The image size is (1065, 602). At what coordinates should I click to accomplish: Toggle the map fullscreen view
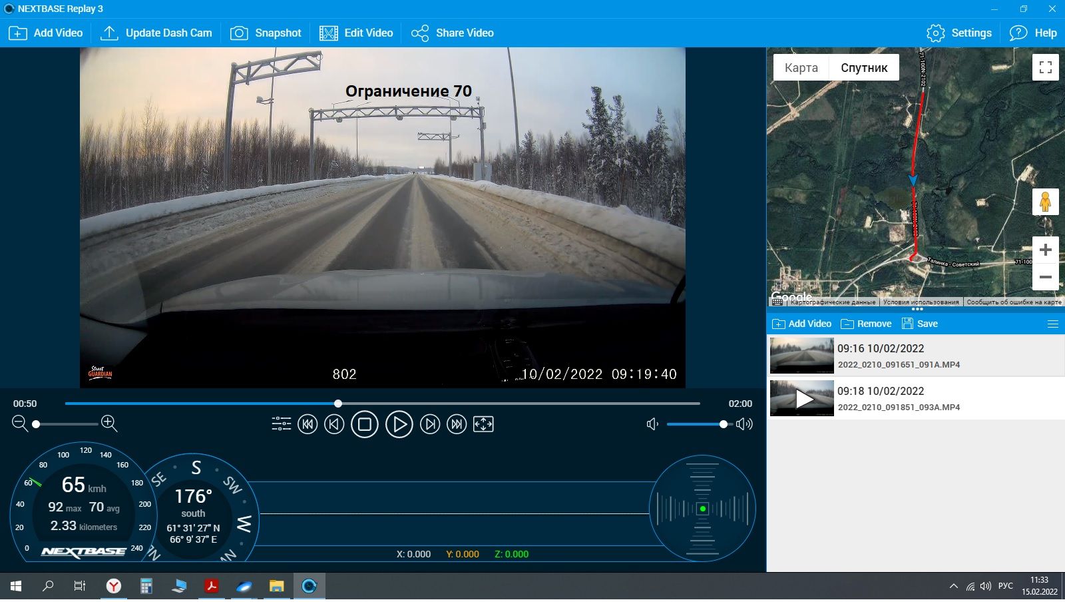[1045, 67]
